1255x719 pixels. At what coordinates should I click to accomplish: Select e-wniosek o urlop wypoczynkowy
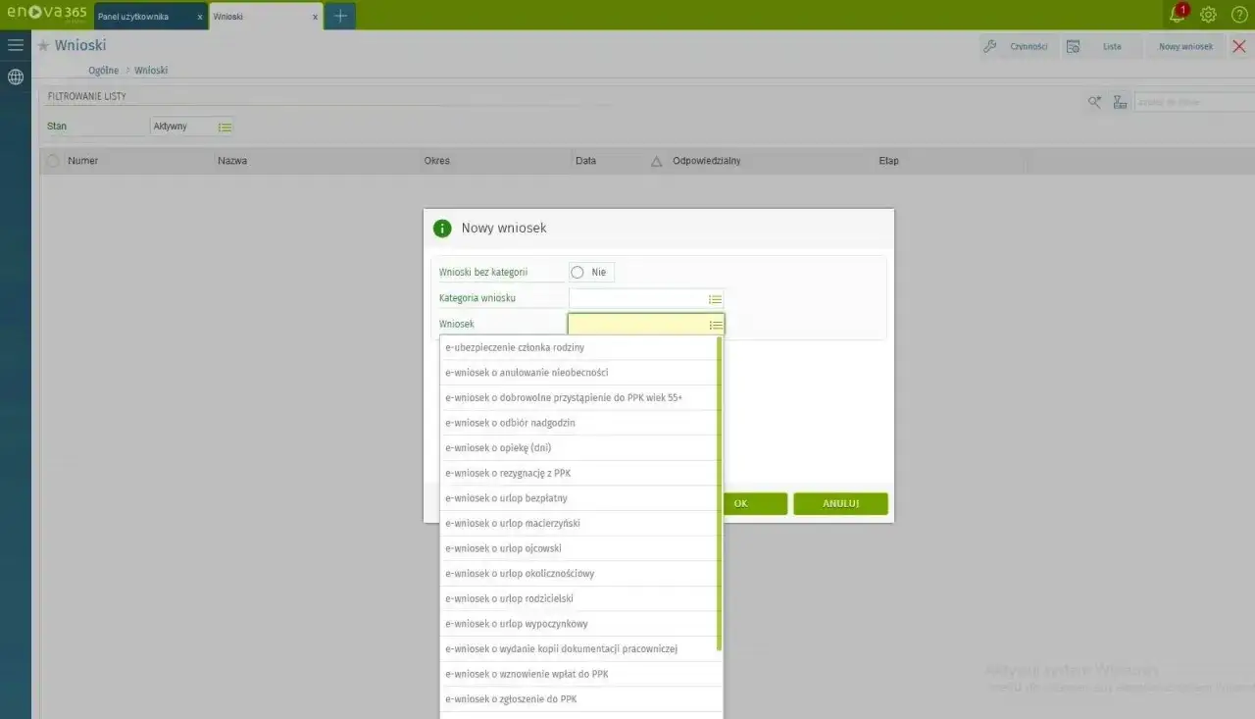(580, 624)
